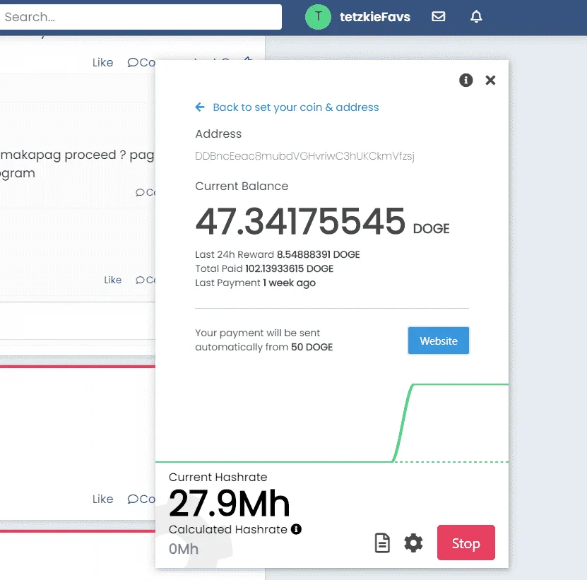The width and height of the screenshot is (587, 580).
Task: Open the messages envelope icon
Action: click(439, 16)
